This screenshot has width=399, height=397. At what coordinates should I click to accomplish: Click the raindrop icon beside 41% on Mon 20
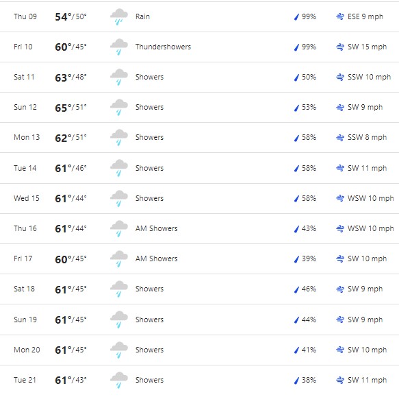296,350
